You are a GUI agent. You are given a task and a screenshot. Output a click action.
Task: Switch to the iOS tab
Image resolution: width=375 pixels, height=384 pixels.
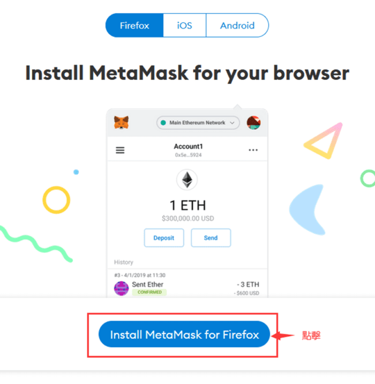click(x=185, y=25)
